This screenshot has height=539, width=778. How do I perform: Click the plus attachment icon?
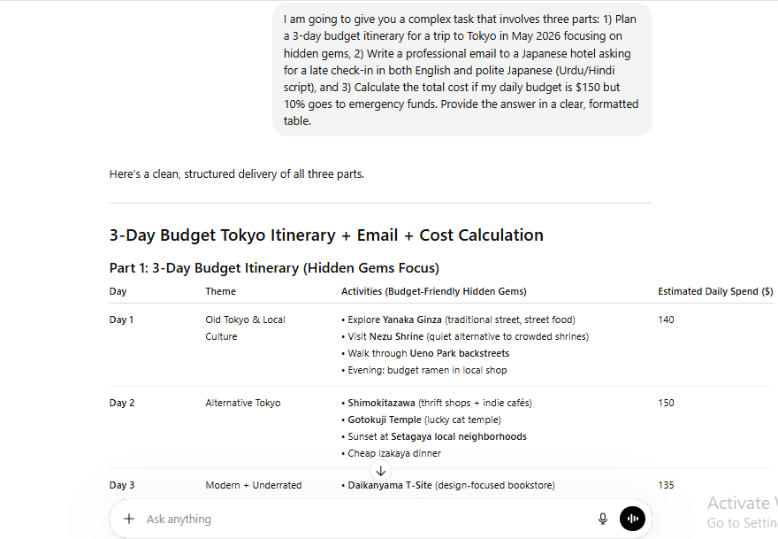[x=129, y=519]
